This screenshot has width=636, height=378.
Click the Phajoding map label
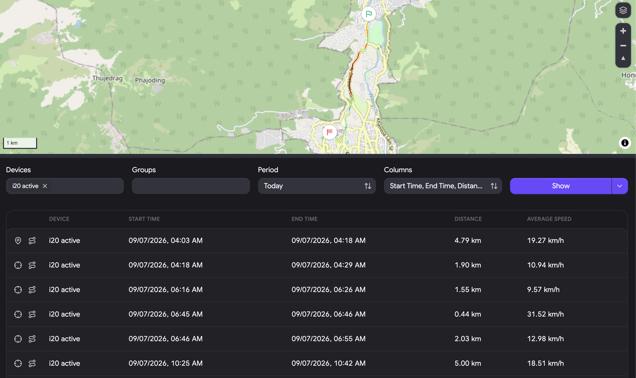pyautogui.click(x=150, y=80)
